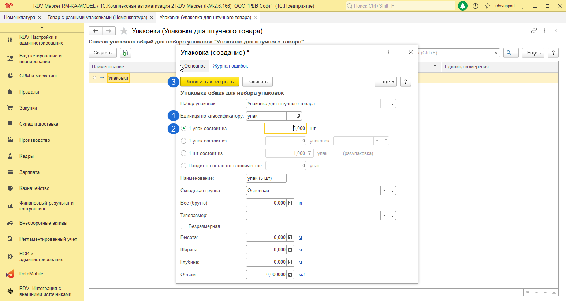This screenshot has width=566, height=301.
Task: Switch to the Номенклатура tab
Action: (19, 18)
